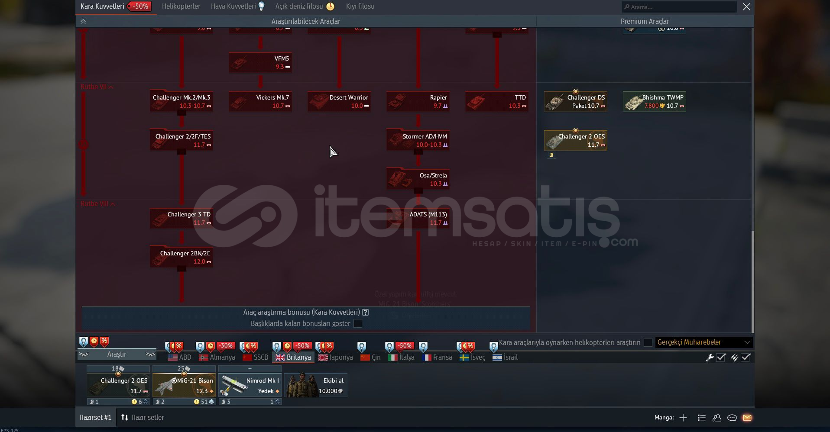Select the Nimrod Mk I crew slot

tap(250, 385)
